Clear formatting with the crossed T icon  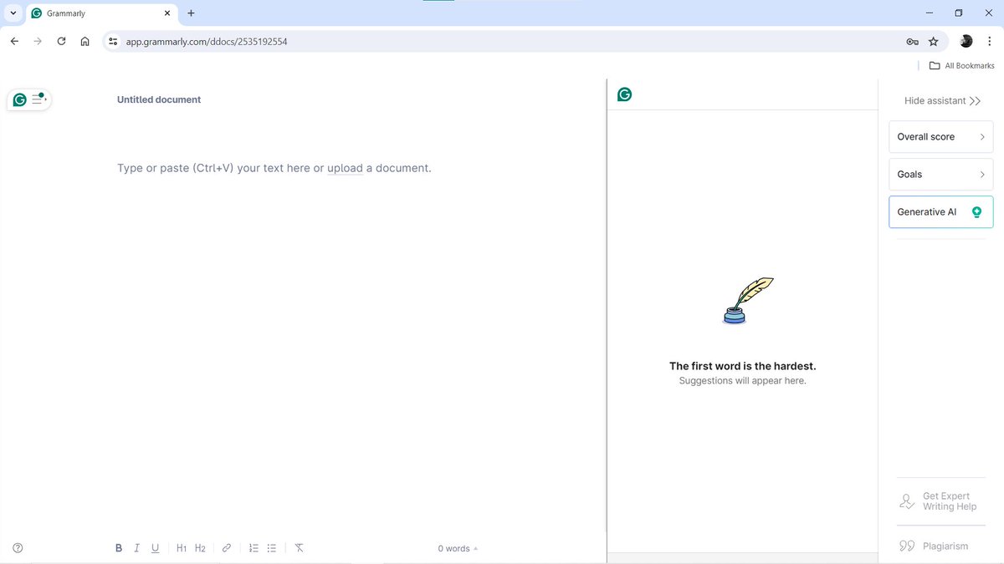point(299,548)
